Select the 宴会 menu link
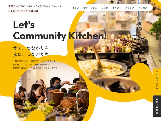161x121 pixels. pyautogui.click(x=85, y=8)
